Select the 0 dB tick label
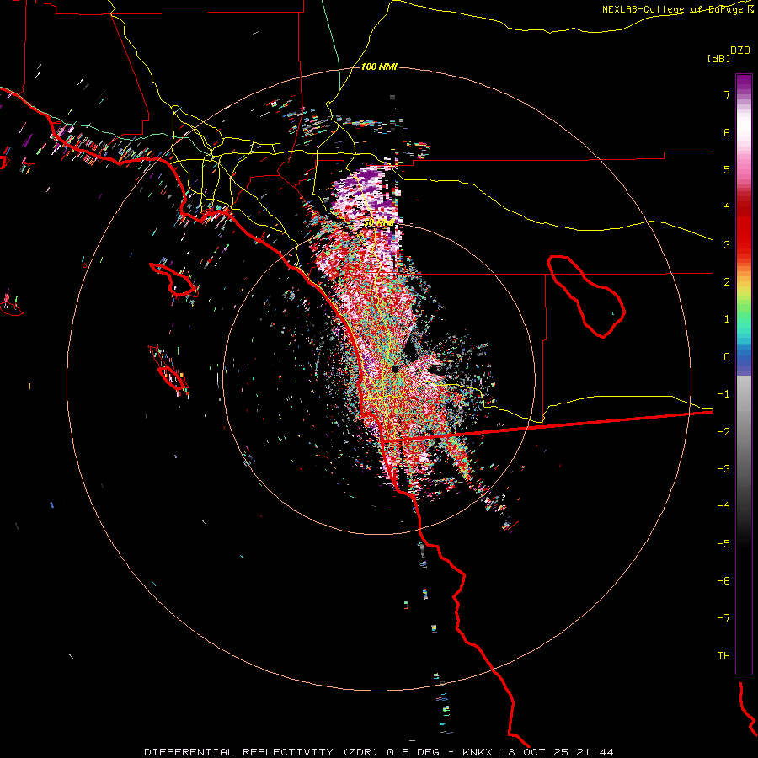This screenshot has height=758, width=758. tap(727, 357)
